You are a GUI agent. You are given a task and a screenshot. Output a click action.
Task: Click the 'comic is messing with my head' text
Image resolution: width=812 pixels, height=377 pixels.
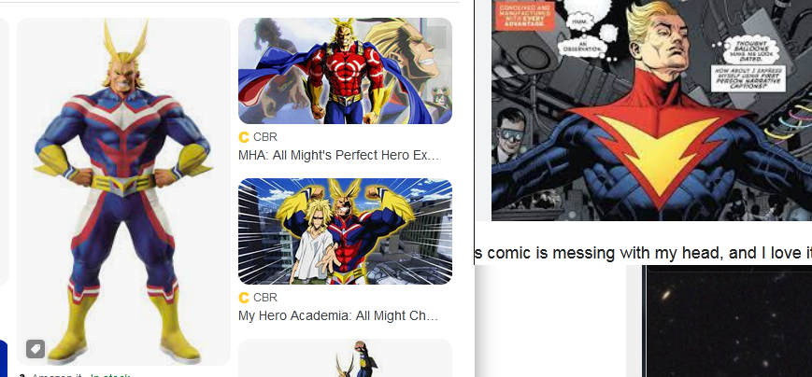(x=643, y=253)
